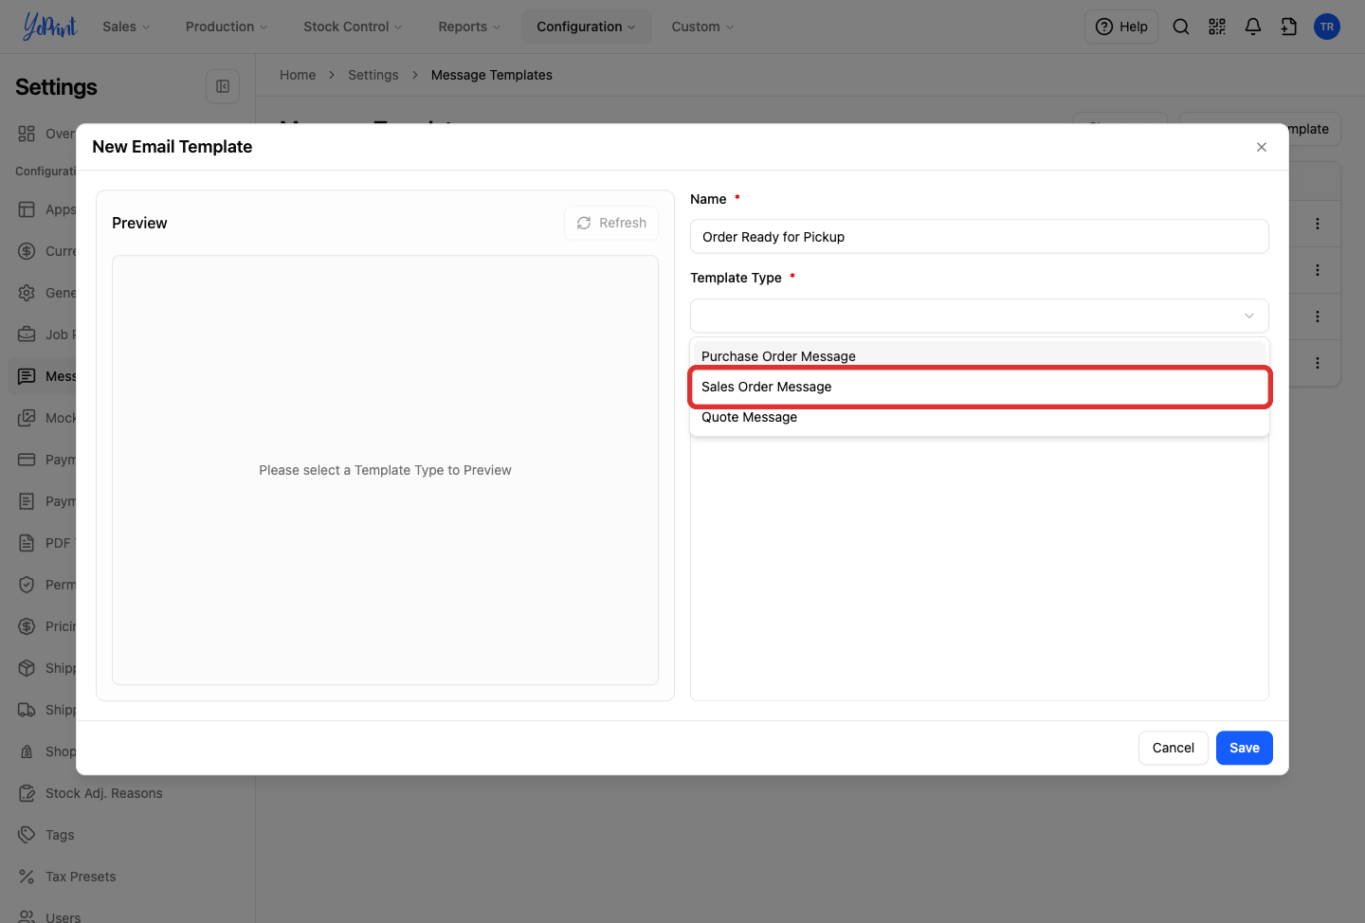Click the Permissions shield sidebar icon
This screenshot has width=1365, height=923.
[27, 585]
